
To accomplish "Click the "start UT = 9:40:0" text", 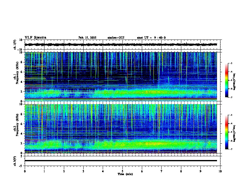I will pos(151,38).
